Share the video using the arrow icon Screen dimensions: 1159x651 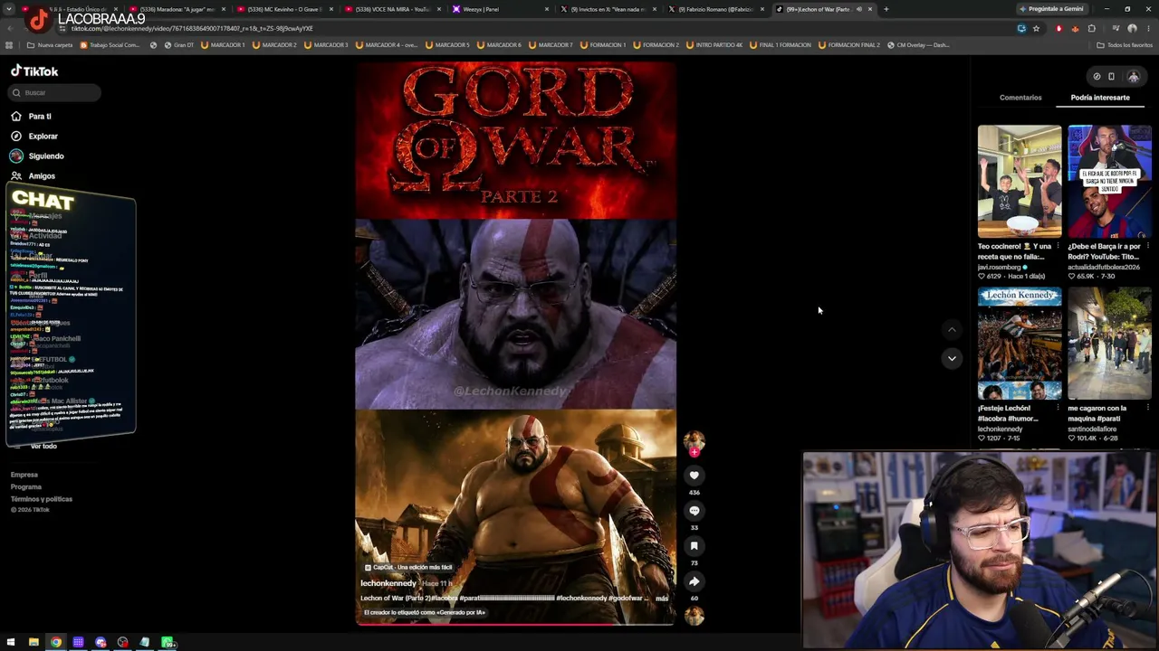point(694,581)
